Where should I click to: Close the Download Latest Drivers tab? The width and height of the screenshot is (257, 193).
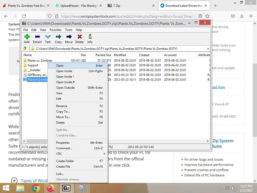(206, 6)
